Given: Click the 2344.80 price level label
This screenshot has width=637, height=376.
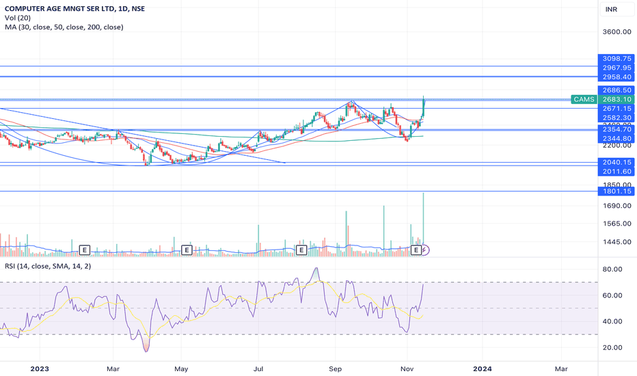Looking at the screenshot, I should (x=616, y=139).
